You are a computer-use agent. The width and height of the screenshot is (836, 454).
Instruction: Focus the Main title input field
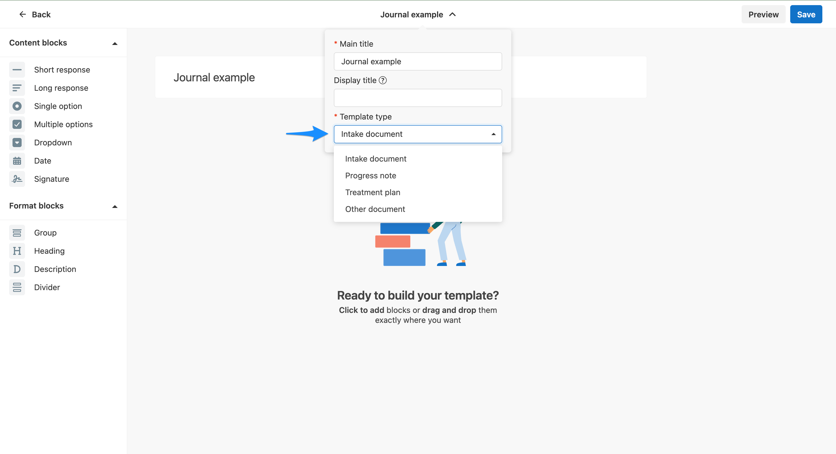click(418, 61)
